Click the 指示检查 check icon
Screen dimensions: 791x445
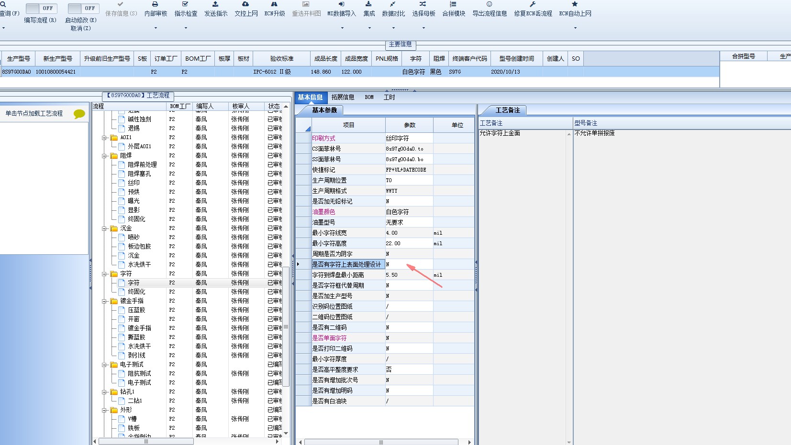pyautogui.click(x=186, y=4)
